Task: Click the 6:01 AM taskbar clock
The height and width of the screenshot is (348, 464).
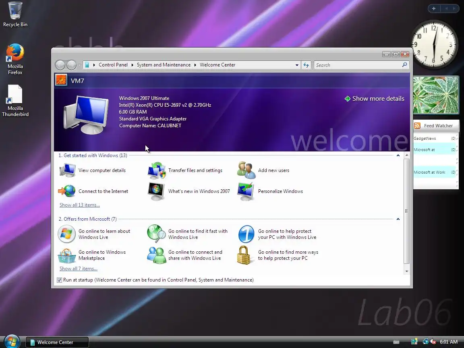Action: click(449, 342)
